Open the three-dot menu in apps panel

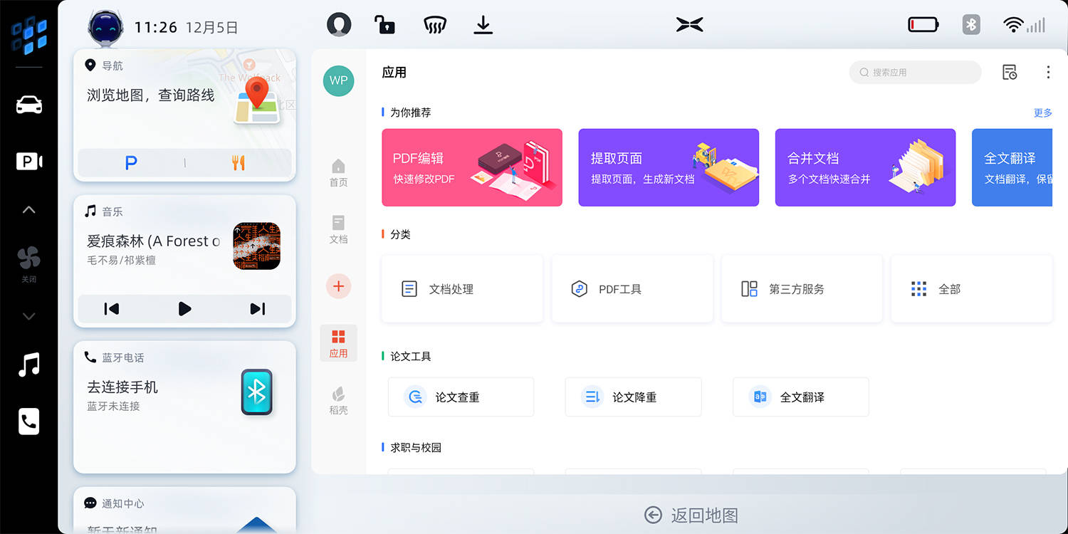[1048, 72]
